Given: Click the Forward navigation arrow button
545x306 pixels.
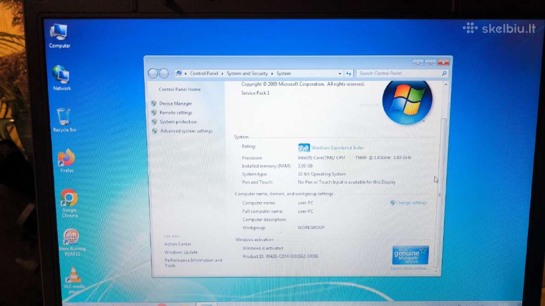Looking at the screenshot, I should pyautogui.click(x=164, y=73).
